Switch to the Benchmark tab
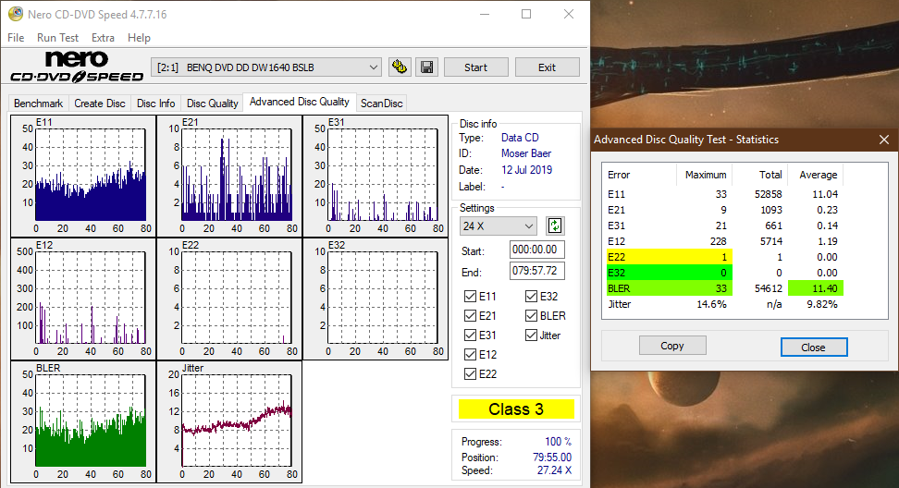The height and width of the screenshot is (488, 899). [x=39, y=104]
